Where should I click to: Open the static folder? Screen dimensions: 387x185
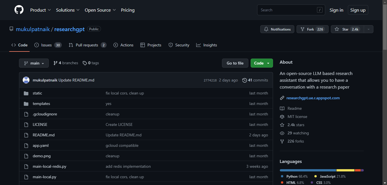point(37,93)
